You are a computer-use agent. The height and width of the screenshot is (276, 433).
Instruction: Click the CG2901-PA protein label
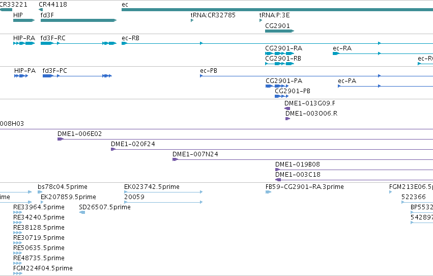(284, 81)
